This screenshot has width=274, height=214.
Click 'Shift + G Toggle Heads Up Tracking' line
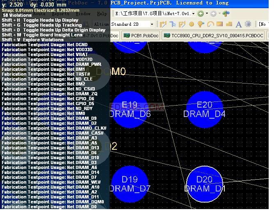point(42,25)
